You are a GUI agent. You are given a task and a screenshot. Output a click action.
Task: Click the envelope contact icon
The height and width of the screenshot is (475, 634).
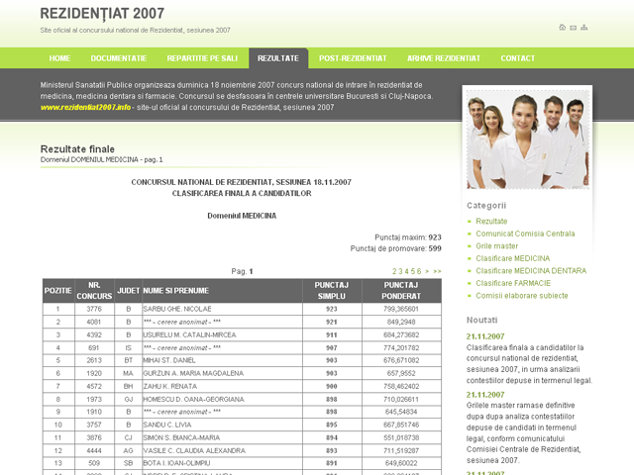tap(574, 27)
